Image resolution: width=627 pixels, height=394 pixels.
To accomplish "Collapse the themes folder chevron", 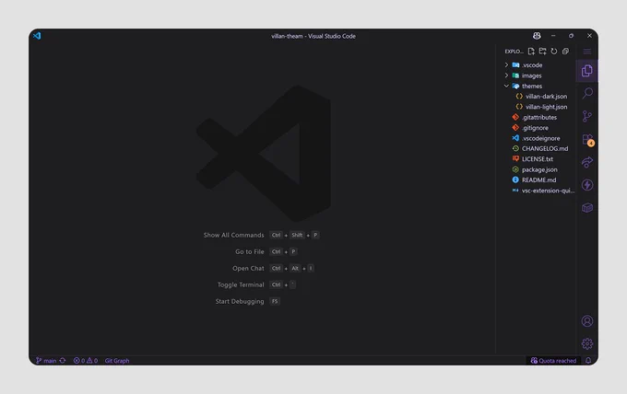I will [x=506, y=86].
